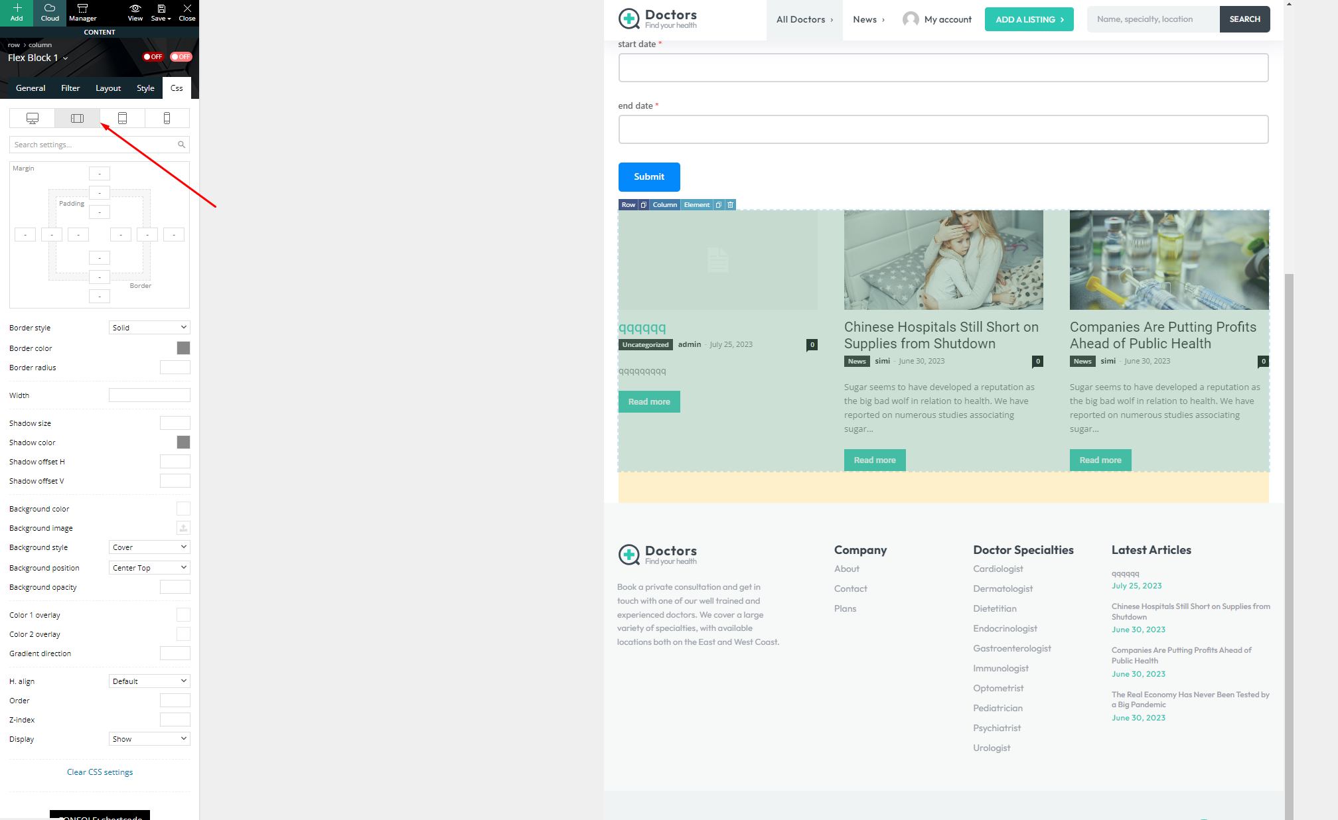1338x820 pixels.
Task: Select the mobile phone device icon
Action: pyautogui.click(x=167, y=118)
